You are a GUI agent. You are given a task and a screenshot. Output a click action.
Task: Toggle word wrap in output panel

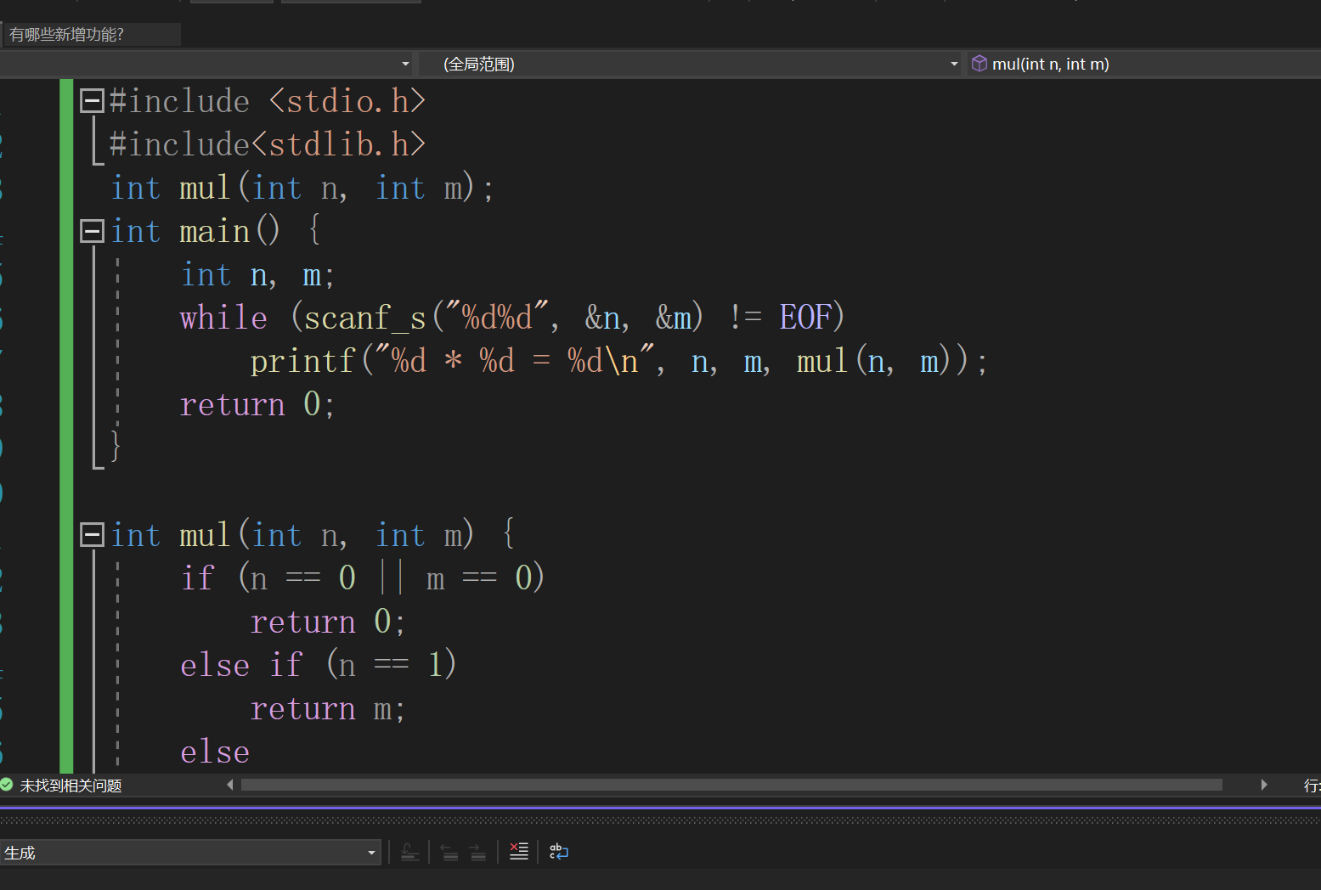point(558,852)
